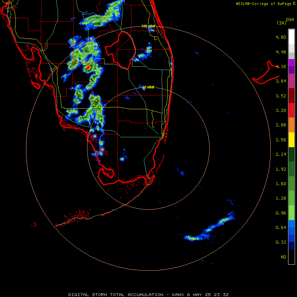Pick the pink legend swatch near 3.84
This screenshot has height=297, width=297.
(x=291, y=81)
